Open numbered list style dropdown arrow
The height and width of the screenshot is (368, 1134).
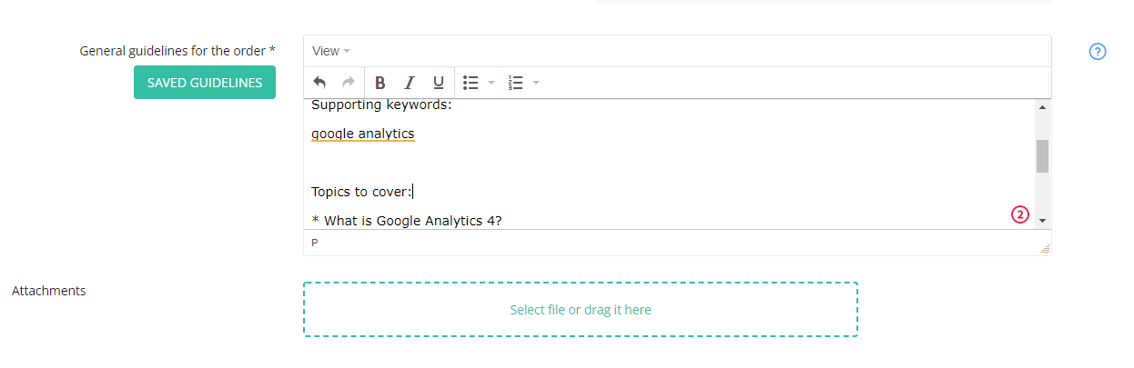[536, 83]
